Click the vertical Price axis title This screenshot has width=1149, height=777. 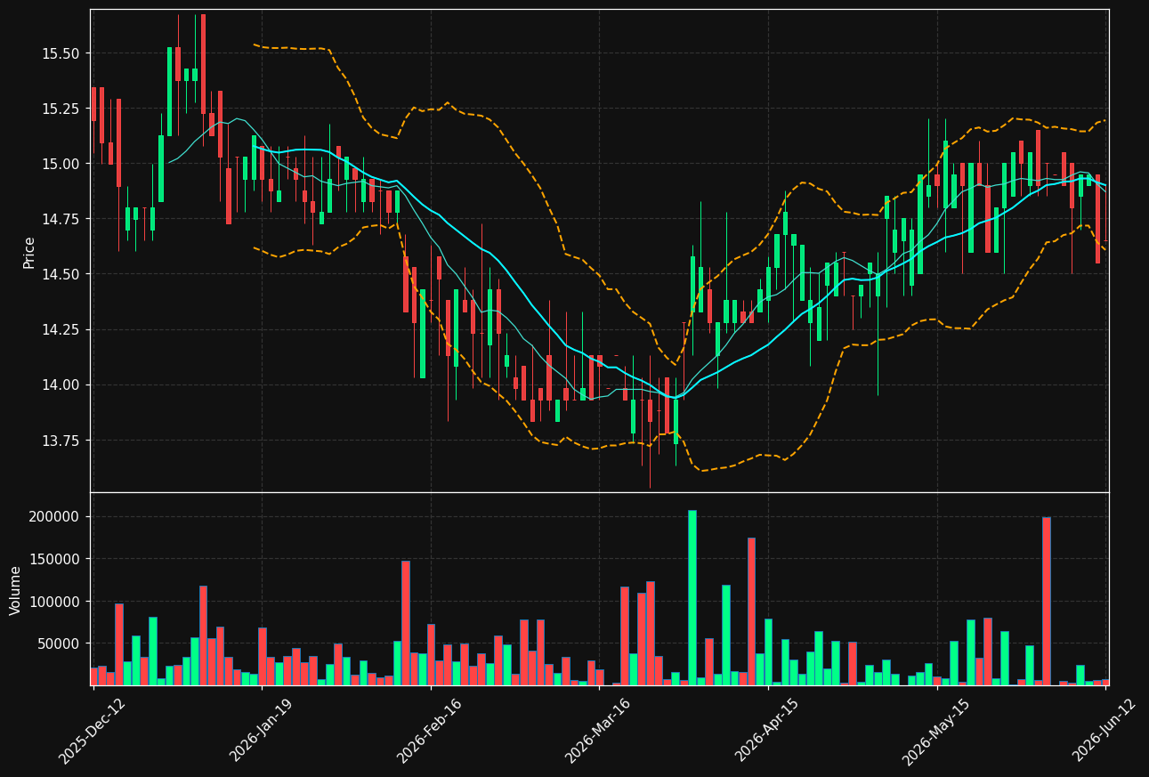click(x=29, y=253)
